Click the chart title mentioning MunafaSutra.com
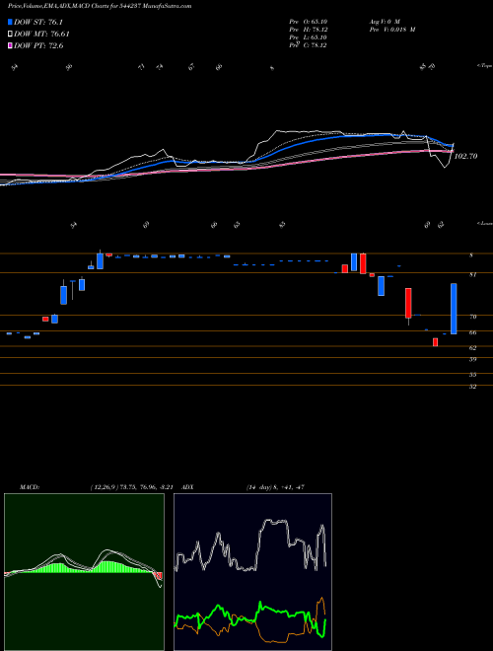 (x=100, y=6)
